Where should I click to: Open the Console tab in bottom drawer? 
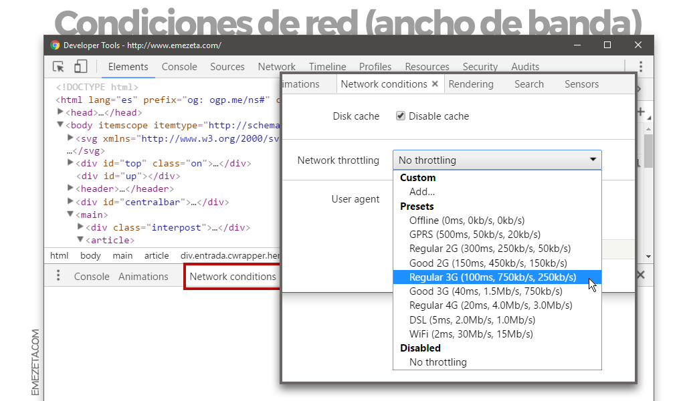point(92,277)
